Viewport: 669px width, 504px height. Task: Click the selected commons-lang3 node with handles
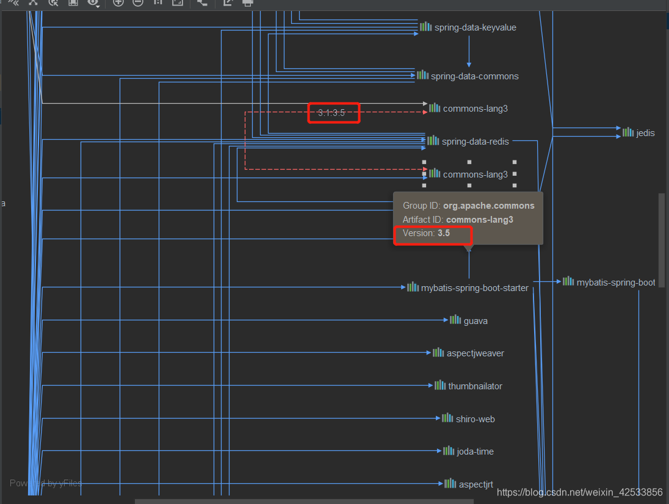469,174
